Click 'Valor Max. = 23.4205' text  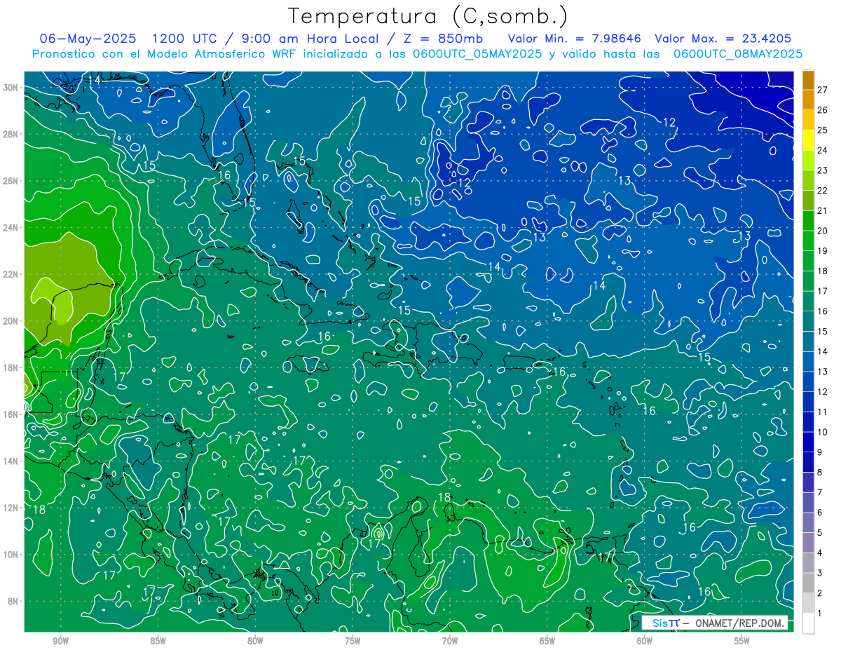(x=723, y=39)
